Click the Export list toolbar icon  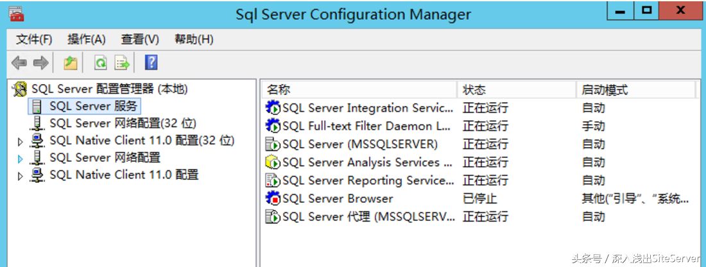pyautogui.click(x=122, y=63)
